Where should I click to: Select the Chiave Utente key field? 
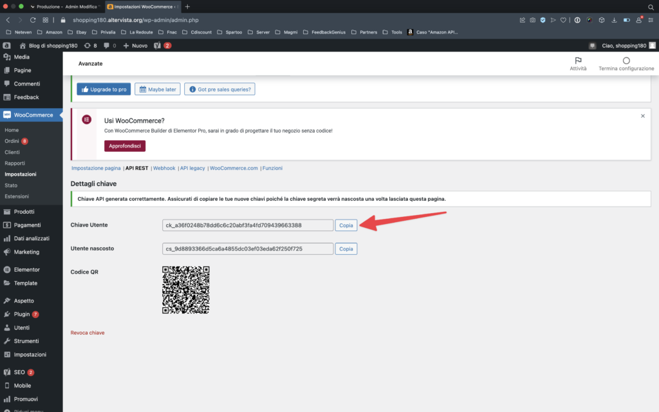[248, 225]
